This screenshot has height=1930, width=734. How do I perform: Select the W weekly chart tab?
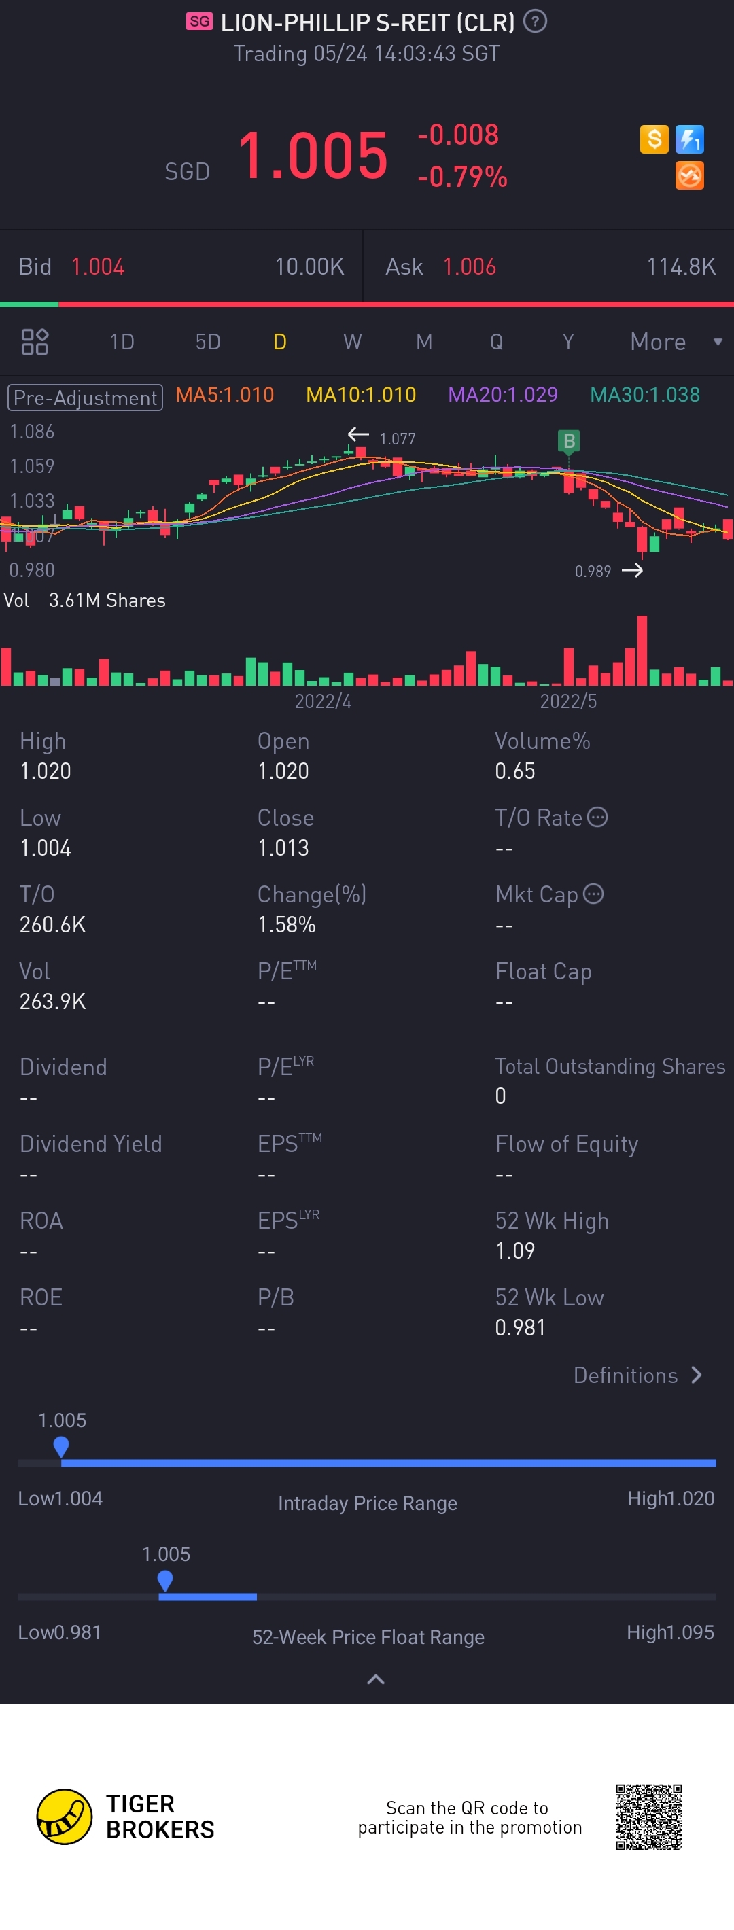point(352,342)
